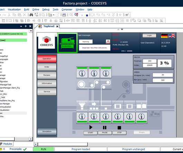Viewport: 183px width, 153px height.
Task: Click the collapse up-arrow above the visualization
Action: click(x=118, y=29)
